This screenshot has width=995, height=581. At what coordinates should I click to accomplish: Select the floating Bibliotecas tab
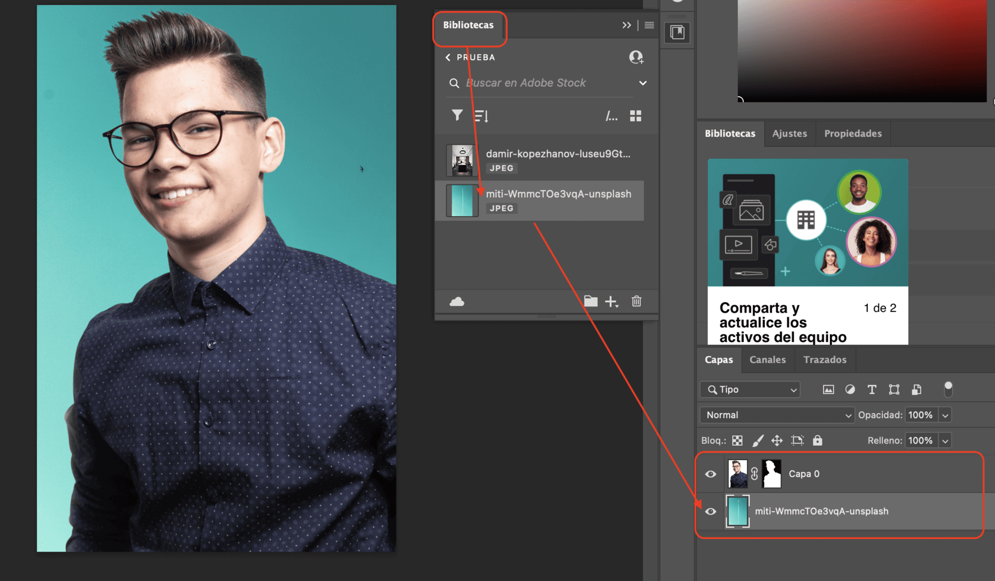click(x=469, y=25)
